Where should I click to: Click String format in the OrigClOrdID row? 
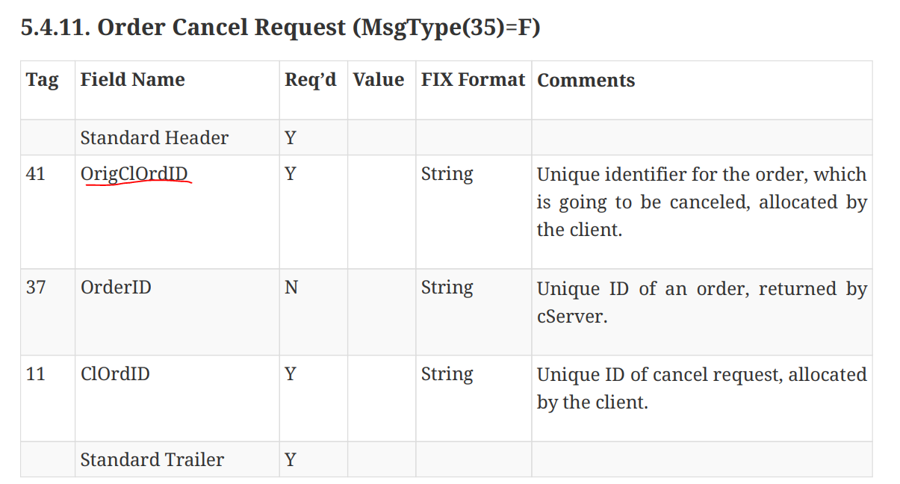pyautogui.click(x=447, y=174)
